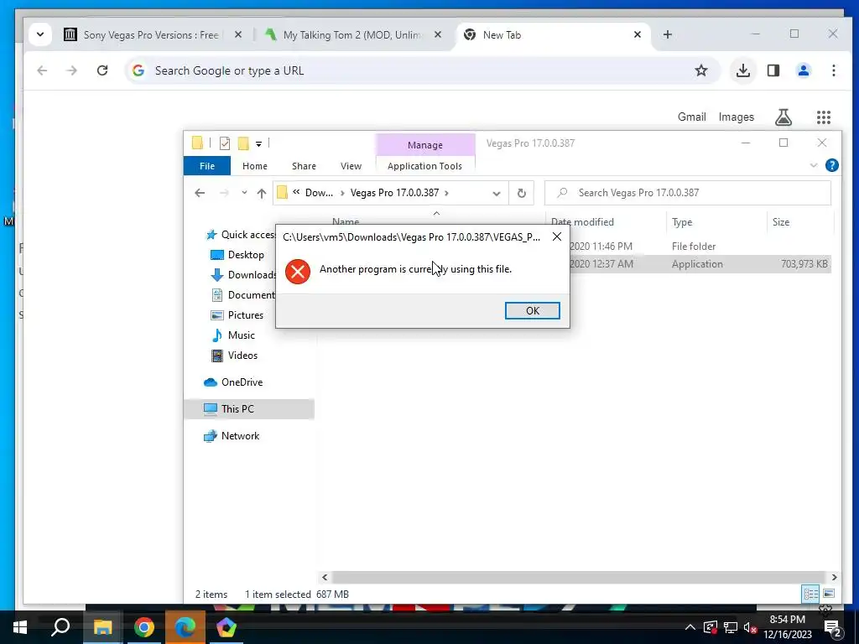Click the Search Vegas Pro 17.0.0.387 box
This screenshot has width=859, height=644.
(x=688, y=193)
